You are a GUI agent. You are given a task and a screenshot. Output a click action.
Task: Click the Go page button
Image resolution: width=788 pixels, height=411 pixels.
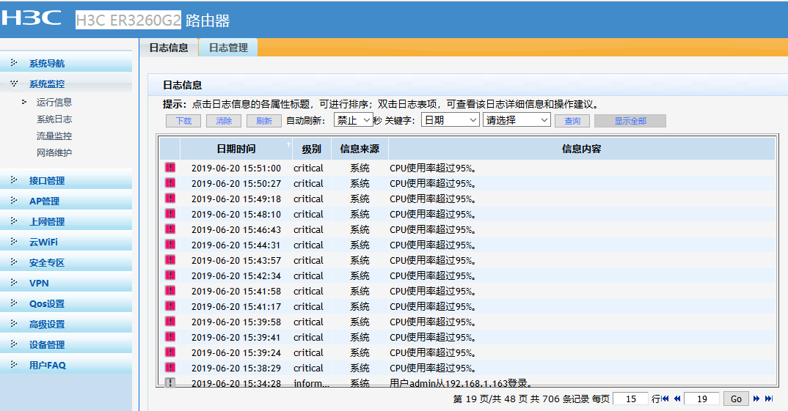(736, 399)
